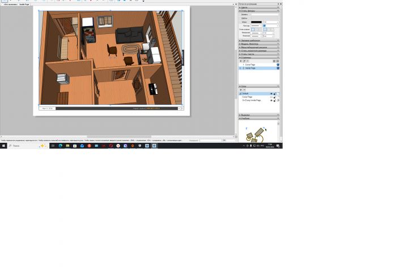This screenshot has width=408, height=272.
Task: Open Windows Start menu
Action: [3, 146]
